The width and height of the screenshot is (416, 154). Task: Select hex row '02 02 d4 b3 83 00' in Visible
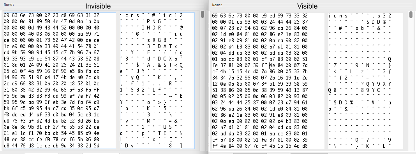tap(260, 47)
